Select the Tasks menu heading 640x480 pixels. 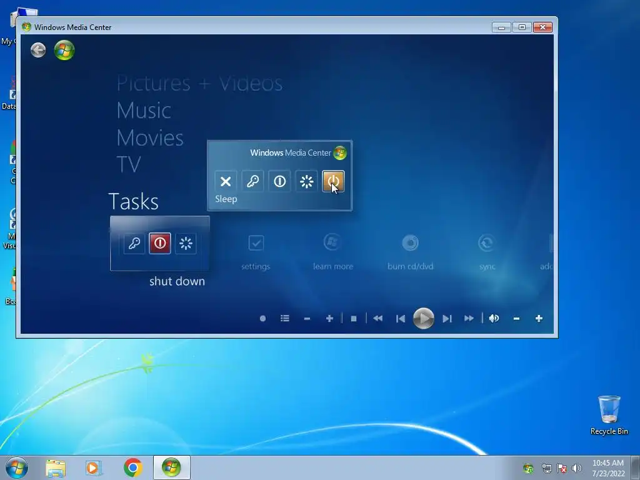tap(134, 202)
